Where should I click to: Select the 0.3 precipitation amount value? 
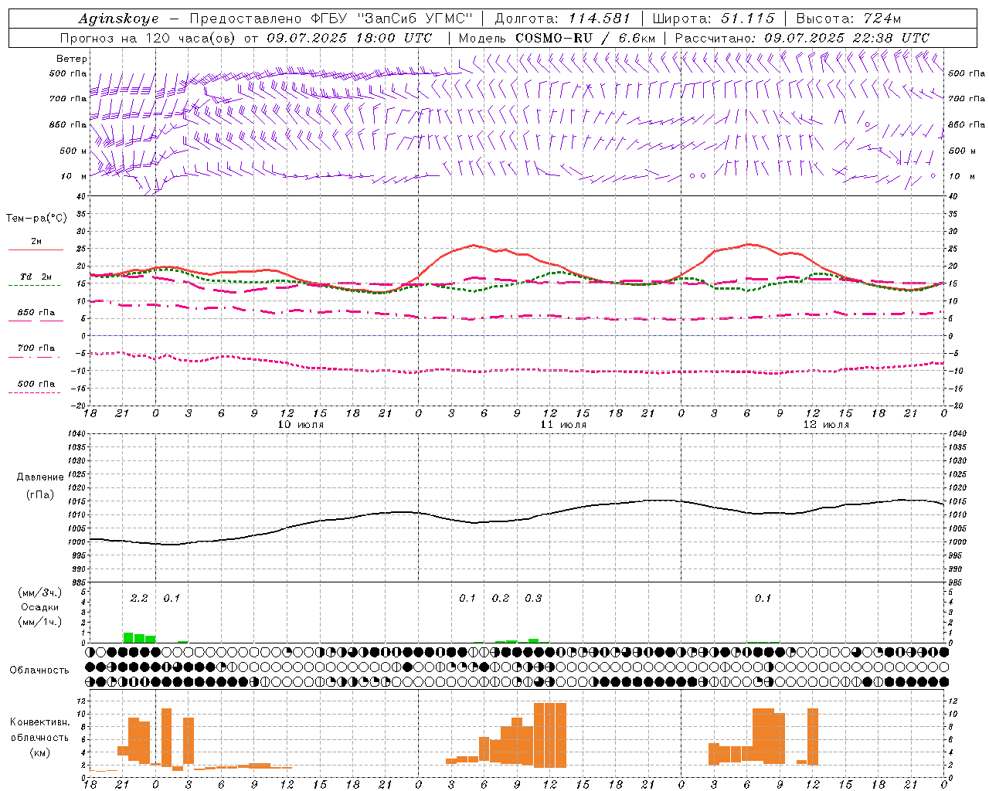click(533, 598)
